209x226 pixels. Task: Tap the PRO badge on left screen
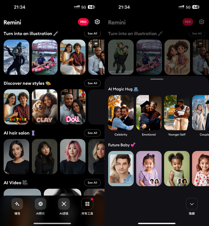[83, 22]
